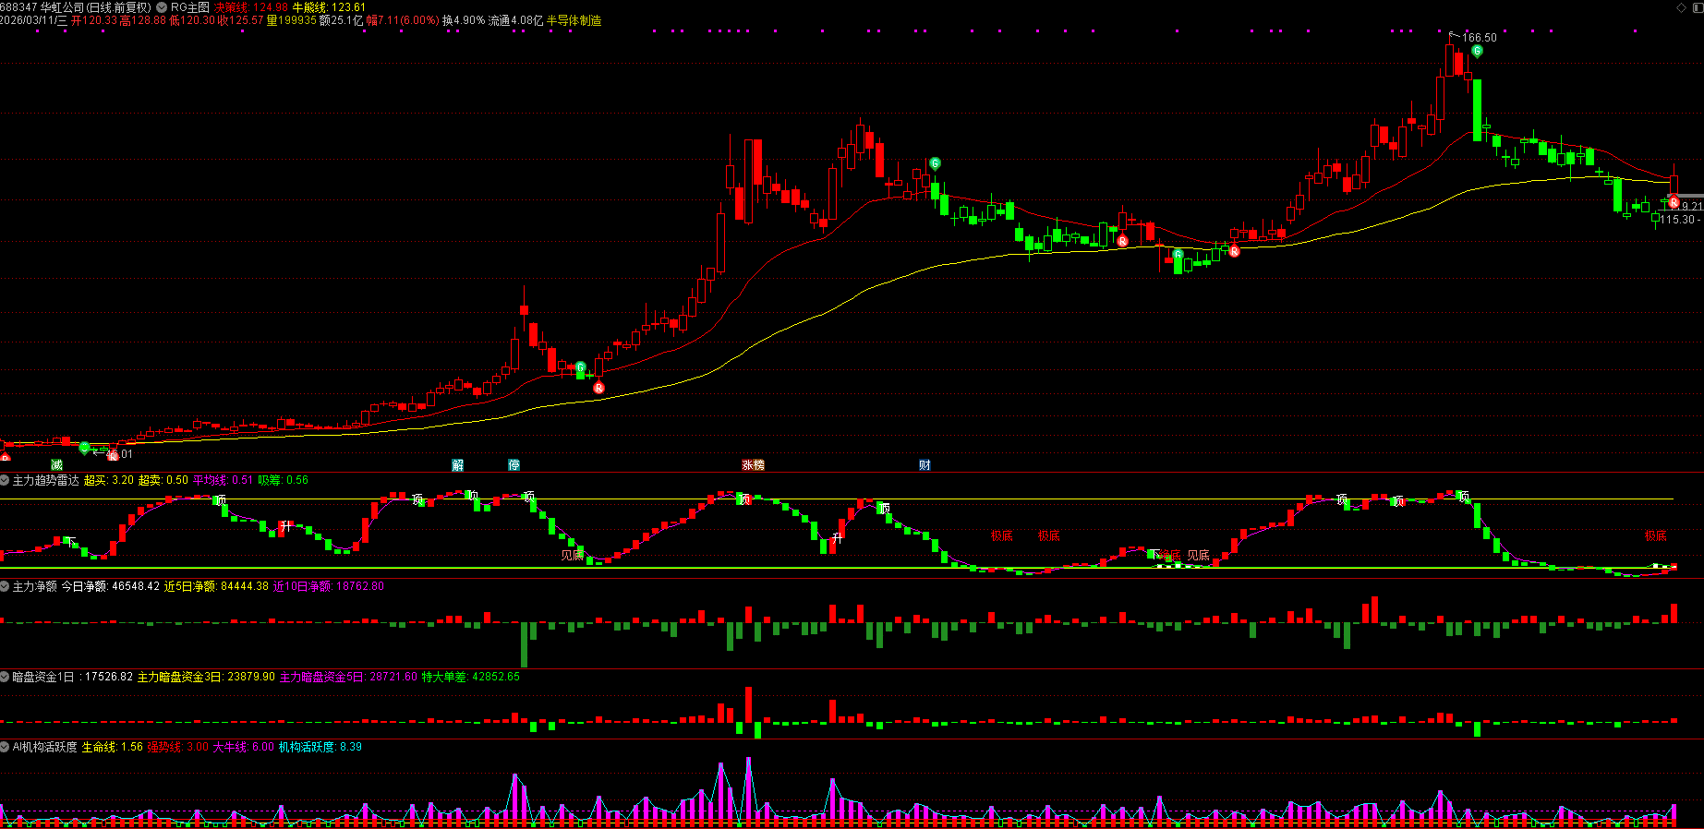Click the 半导体制造 sector link

point(574,20)
